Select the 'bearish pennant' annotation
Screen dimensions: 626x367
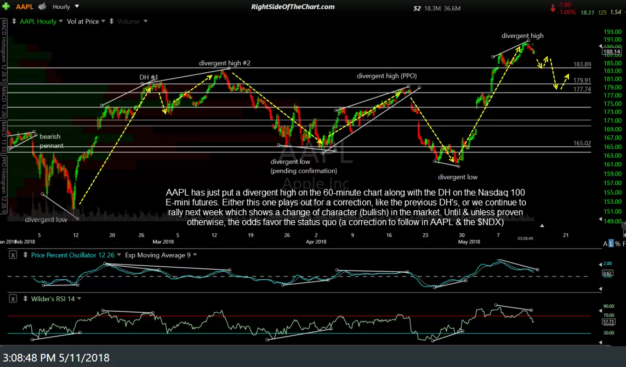51,141
